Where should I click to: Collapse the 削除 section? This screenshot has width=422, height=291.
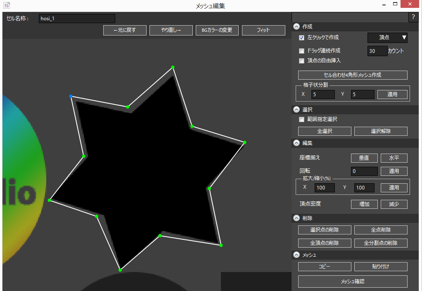click(296, 218)
